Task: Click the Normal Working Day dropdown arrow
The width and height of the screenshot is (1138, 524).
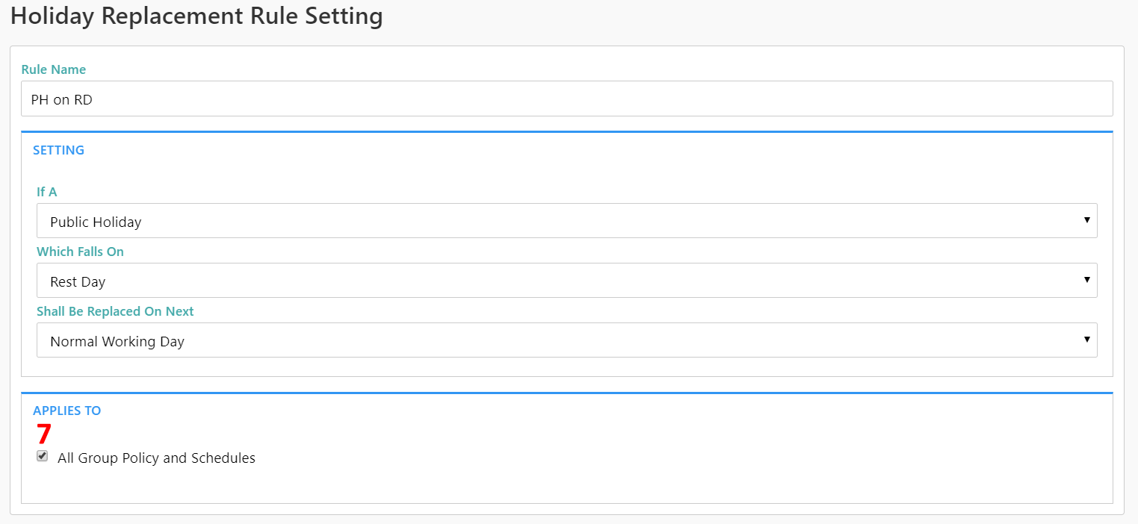Action: coord(1086,340)
